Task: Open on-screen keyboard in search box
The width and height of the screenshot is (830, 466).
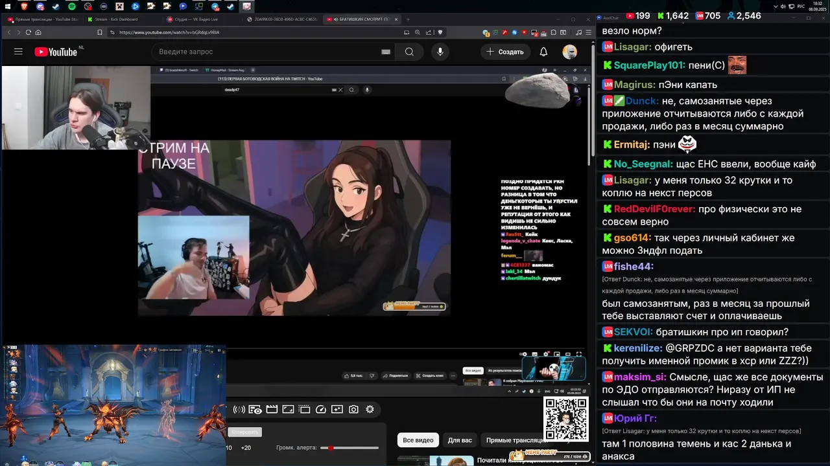Action: pos(386,52)
